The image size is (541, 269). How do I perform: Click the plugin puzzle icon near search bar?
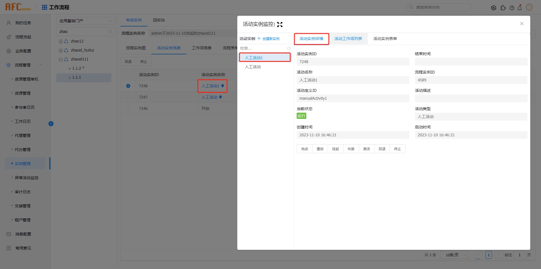[503, 8]
